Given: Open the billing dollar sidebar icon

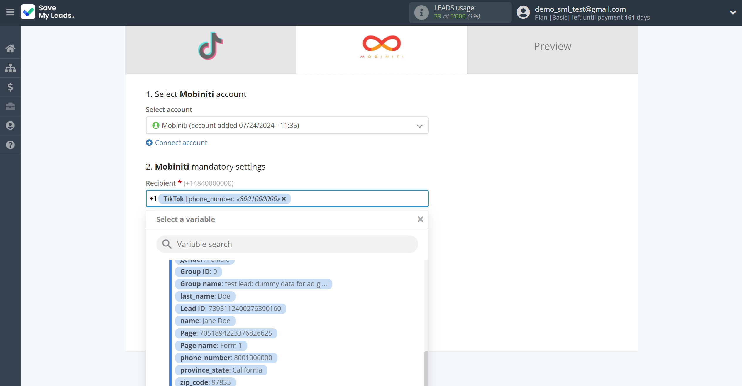Looking at the screenshot, I should pyautogui.click(x=10, y=87).
